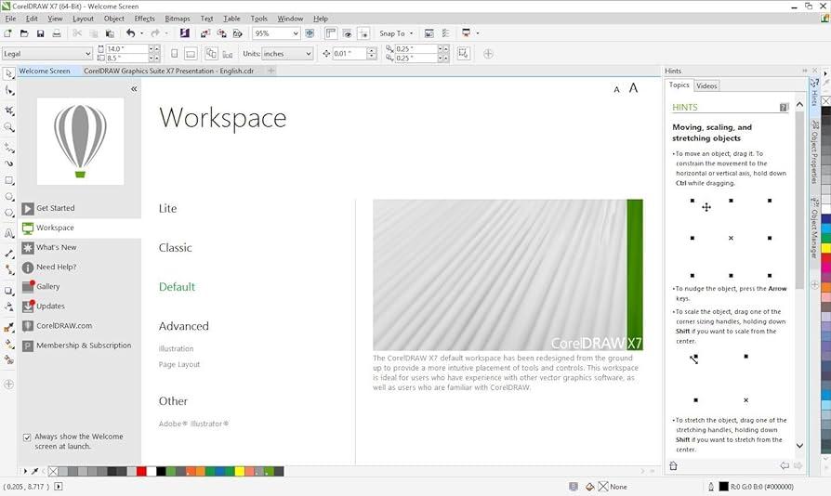Choose the Lite workspace
Viewport: 831px width, 496px height.
167,209
